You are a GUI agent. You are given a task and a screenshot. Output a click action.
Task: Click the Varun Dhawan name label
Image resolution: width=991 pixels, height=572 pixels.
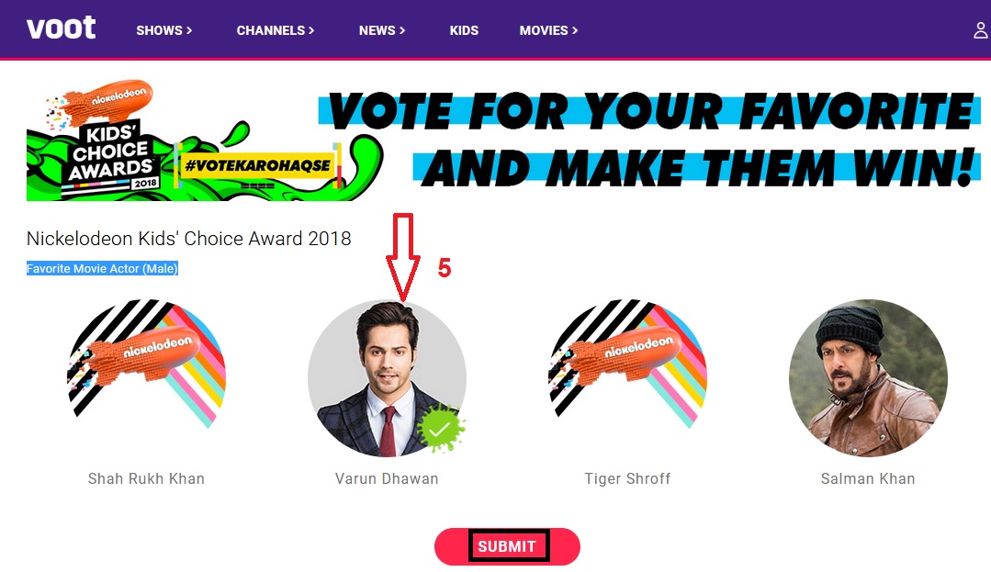387,478
